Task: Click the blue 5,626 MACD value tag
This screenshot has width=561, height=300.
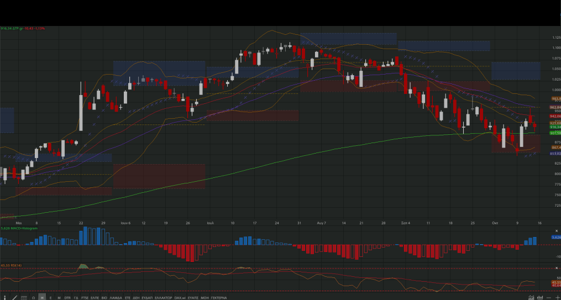Action: pyautogui.click(x=556, y=238)
